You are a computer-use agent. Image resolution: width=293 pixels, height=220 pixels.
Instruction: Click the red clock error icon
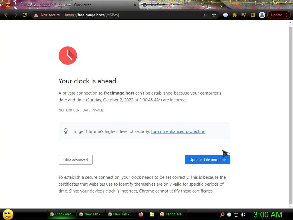(68, 56)
